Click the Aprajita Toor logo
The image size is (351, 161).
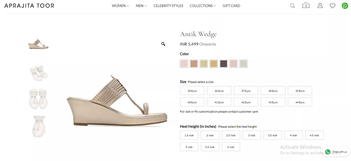(29, 6)
